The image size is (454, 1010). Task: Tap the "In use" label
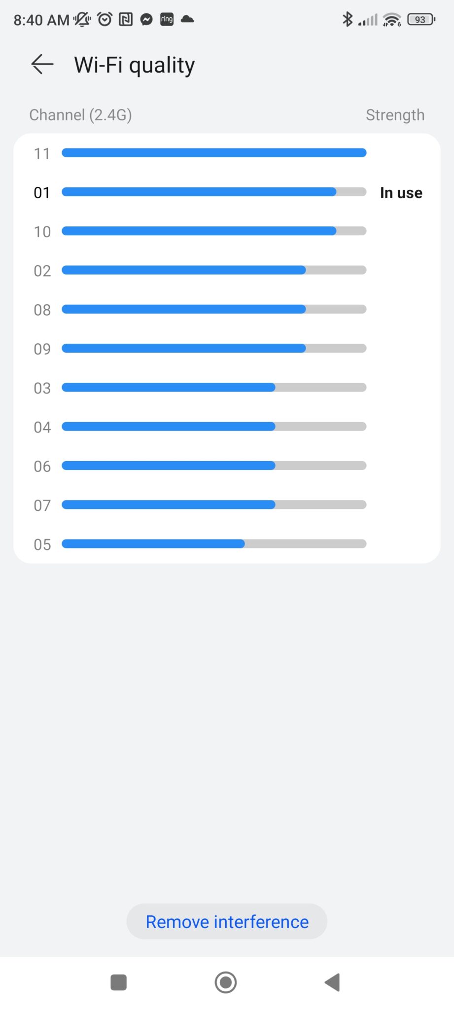point(401,193)
